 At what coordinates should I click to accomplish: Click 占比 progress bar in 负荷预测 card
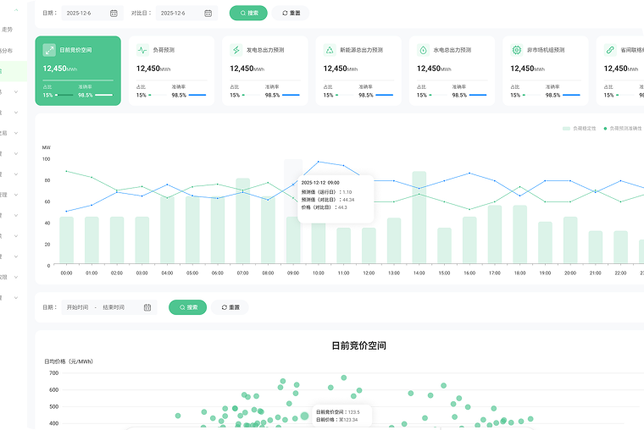point(158,95)
